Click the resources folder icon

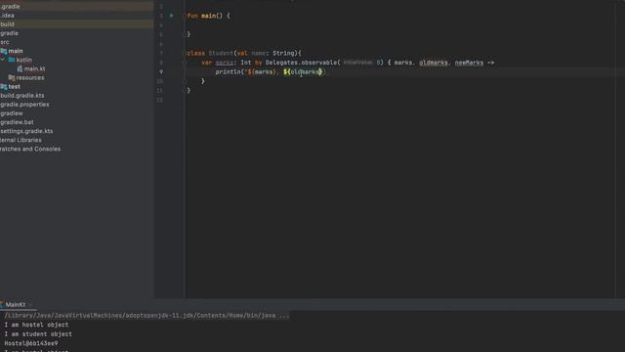tap(12, 78)
